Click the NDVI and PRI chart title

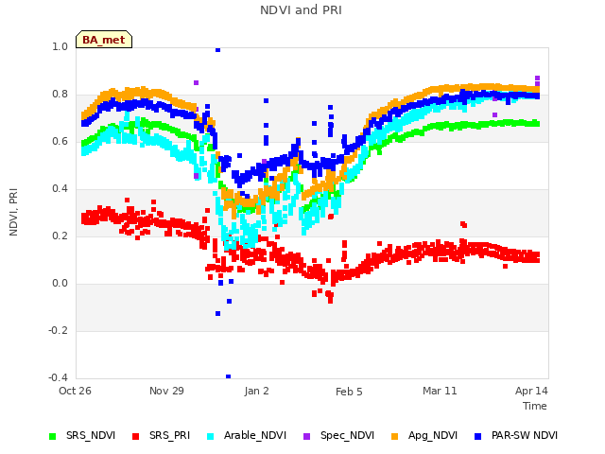(x=301, y=10)
